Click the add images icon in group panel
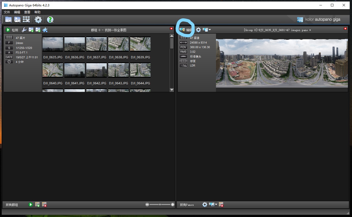The height and width of the screenshot is (217, 352). tap(38, 30)
